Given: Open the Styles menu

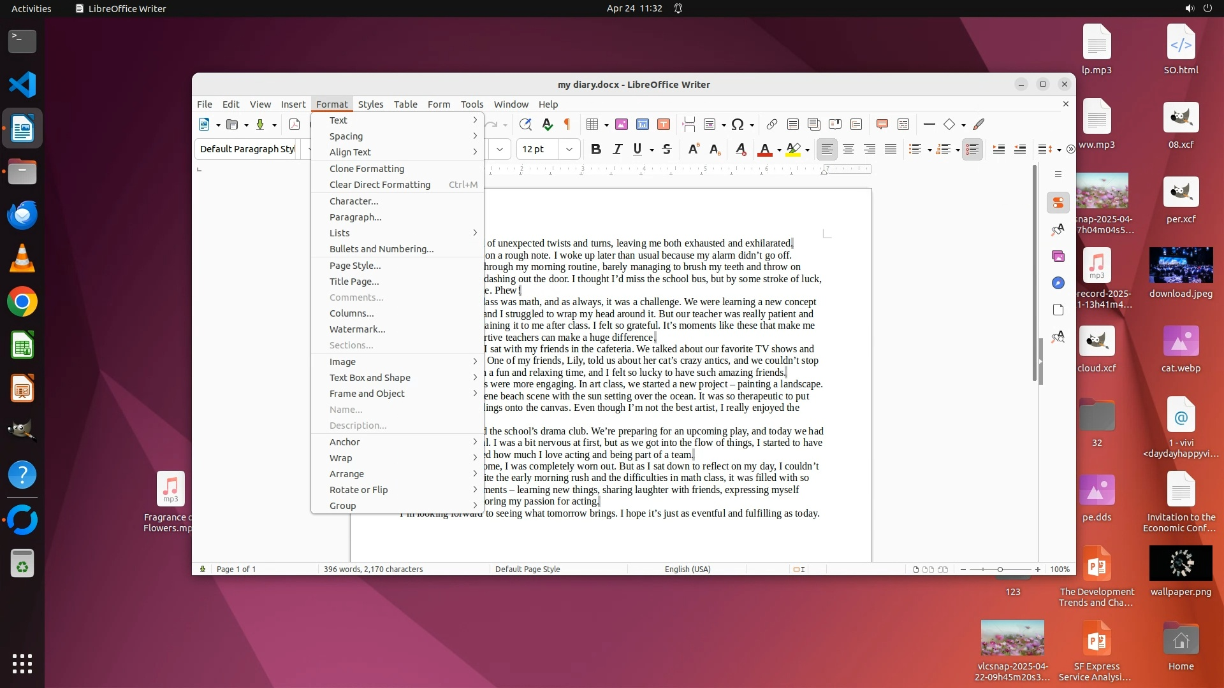Looking at the screenshot, I should (x=370, y=104).
